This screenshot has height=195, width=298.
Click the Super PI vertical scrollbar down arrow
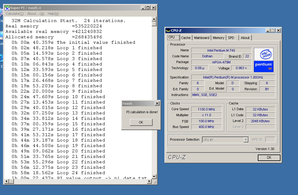154,176
